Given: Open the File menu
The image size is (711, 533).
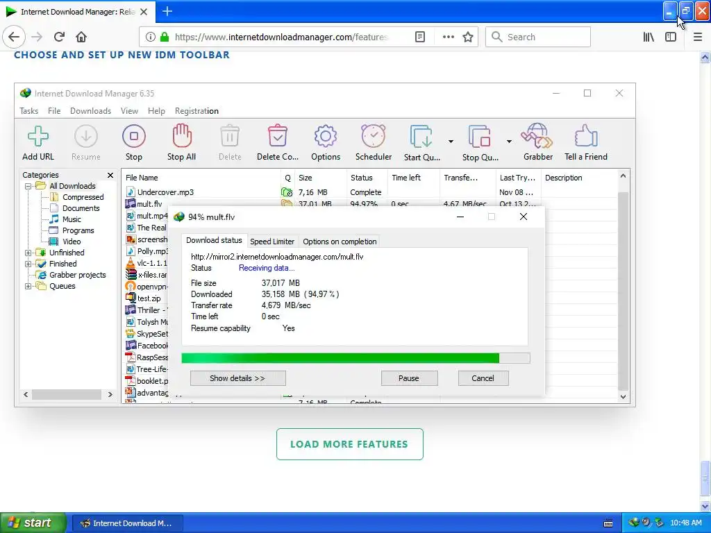Looking at the screenshot, I should (x=54, y=111).
